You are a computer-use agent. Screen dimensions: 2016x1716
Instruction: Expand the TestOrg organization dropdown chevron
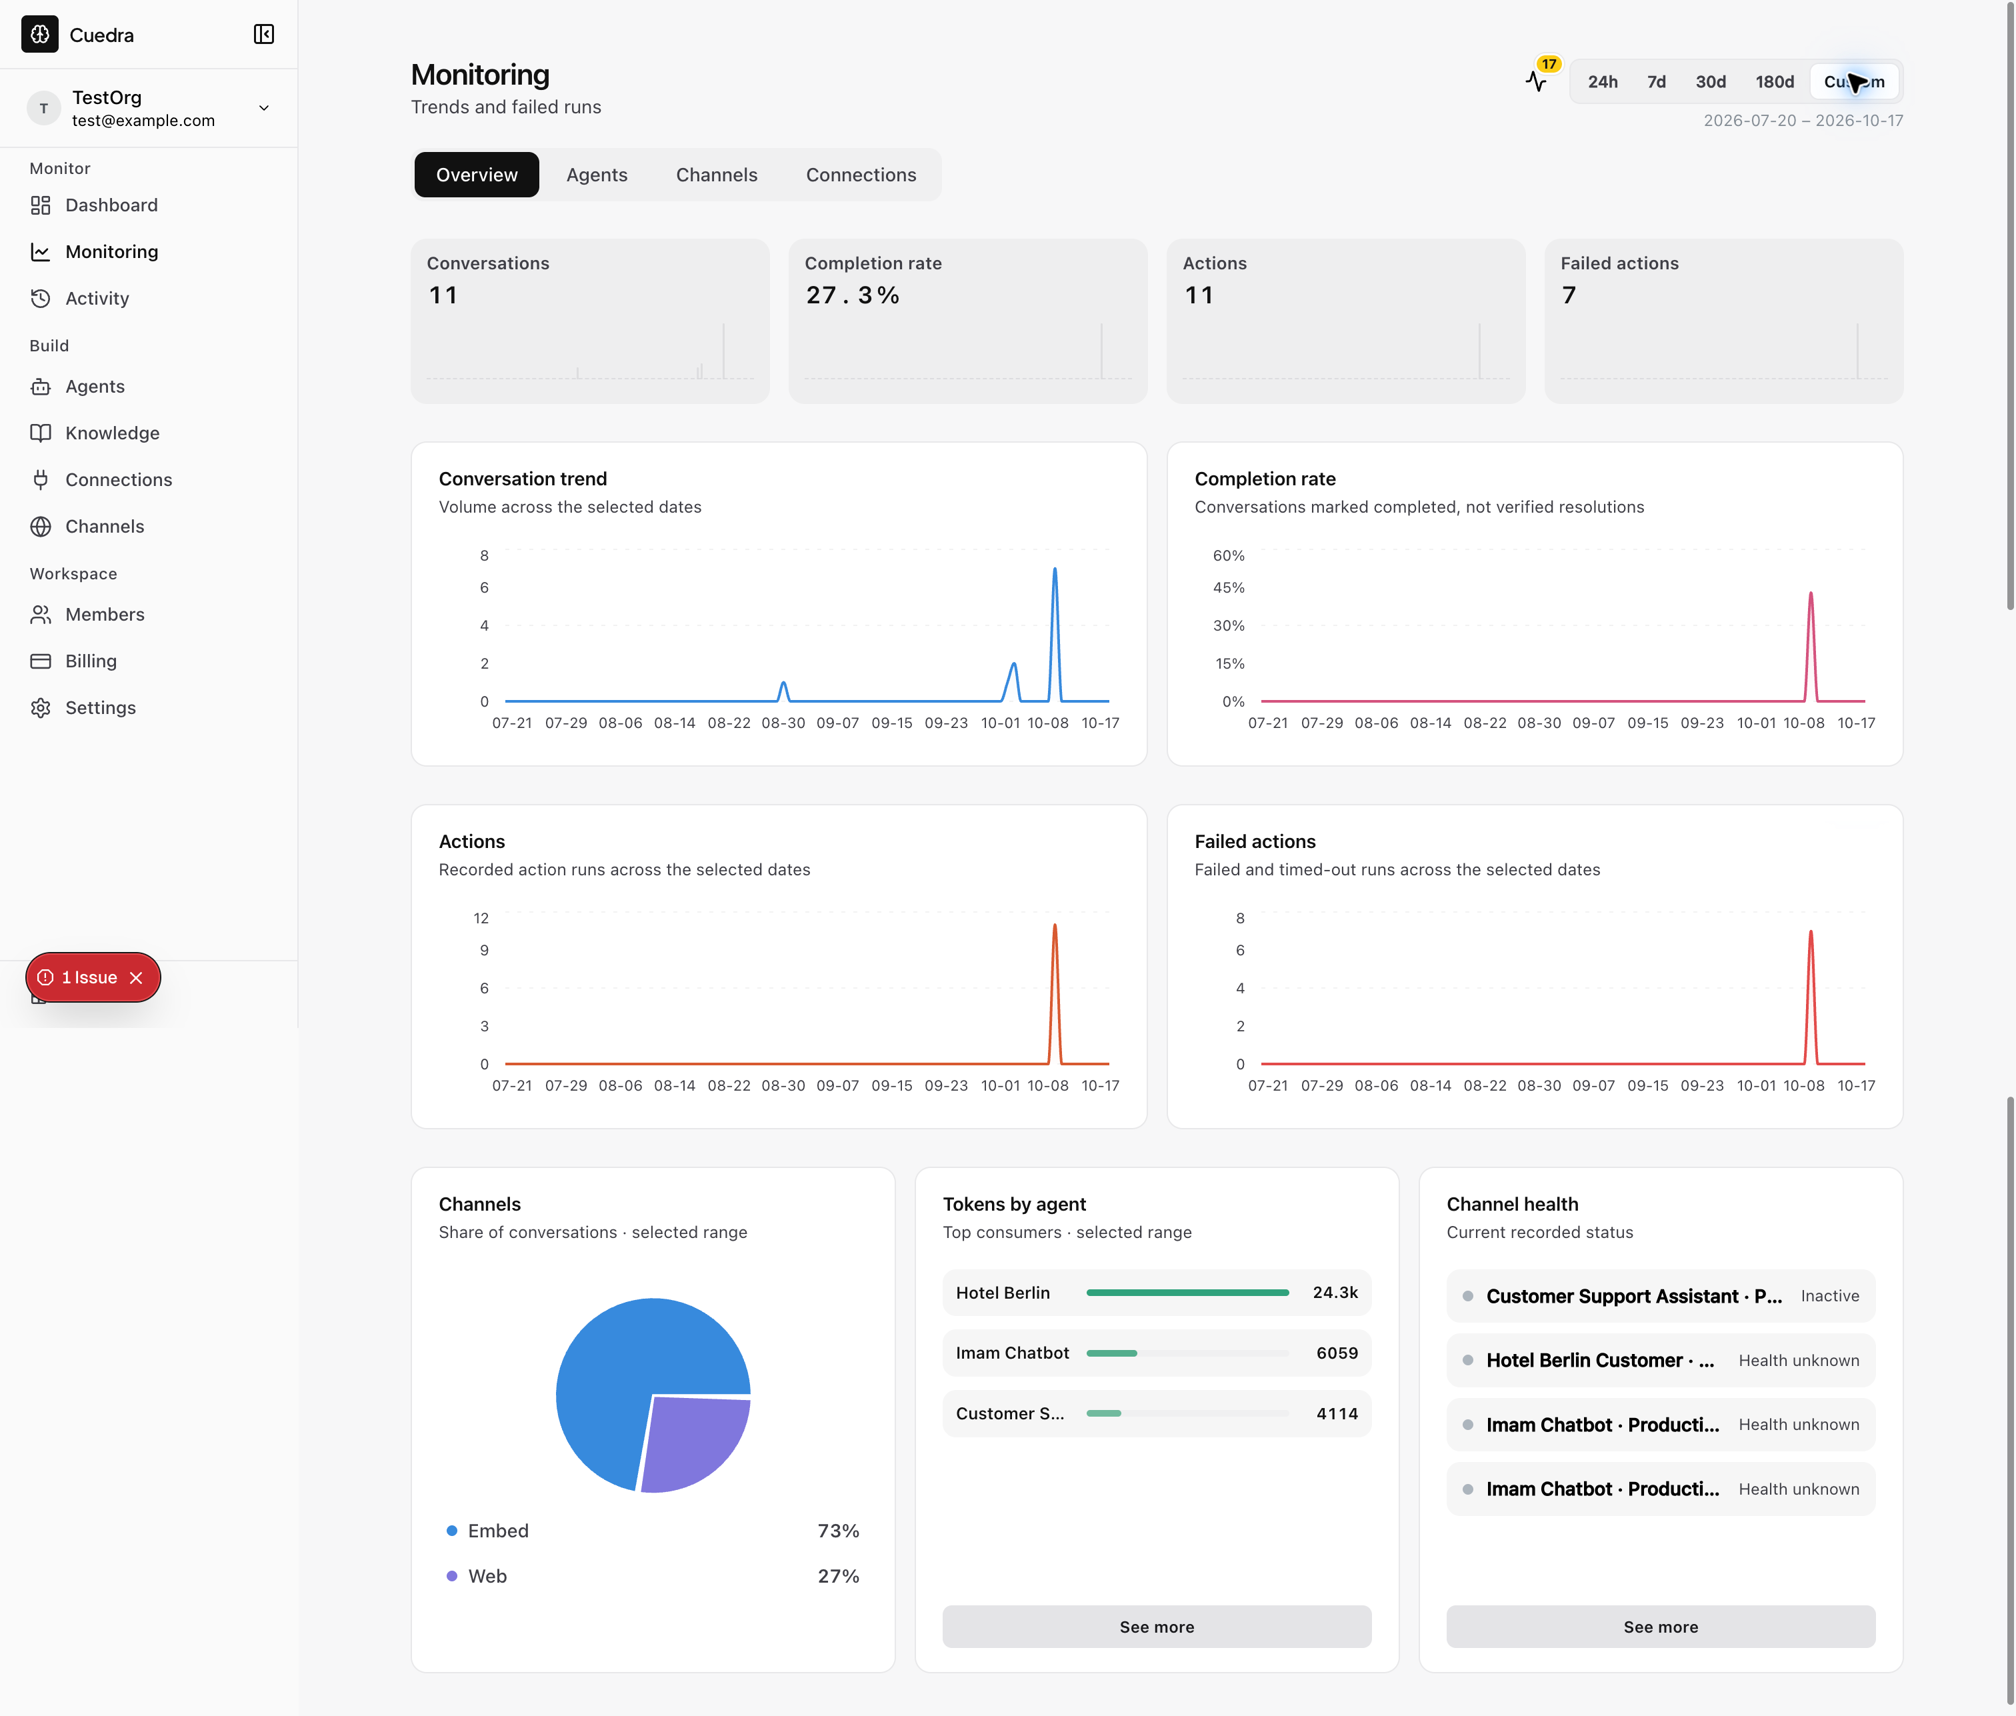[x=264, y=108]
